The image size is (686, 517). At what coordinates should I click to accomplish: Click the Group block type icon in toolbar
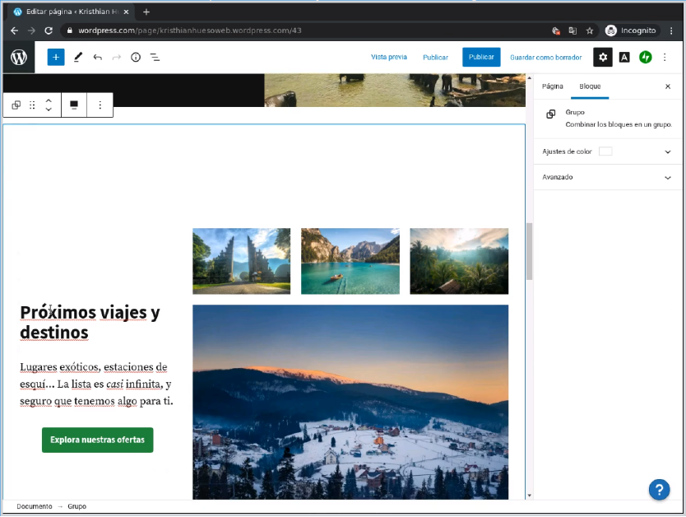click(x=16, y=105)
